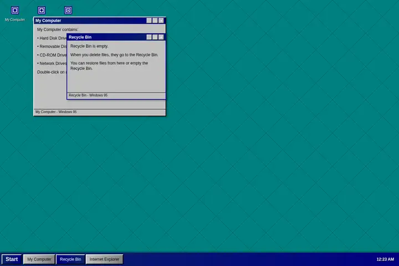Select the desktop icon with small hollow square center
Viewport: 399px width, 266px height.
[x=68, y=11]
